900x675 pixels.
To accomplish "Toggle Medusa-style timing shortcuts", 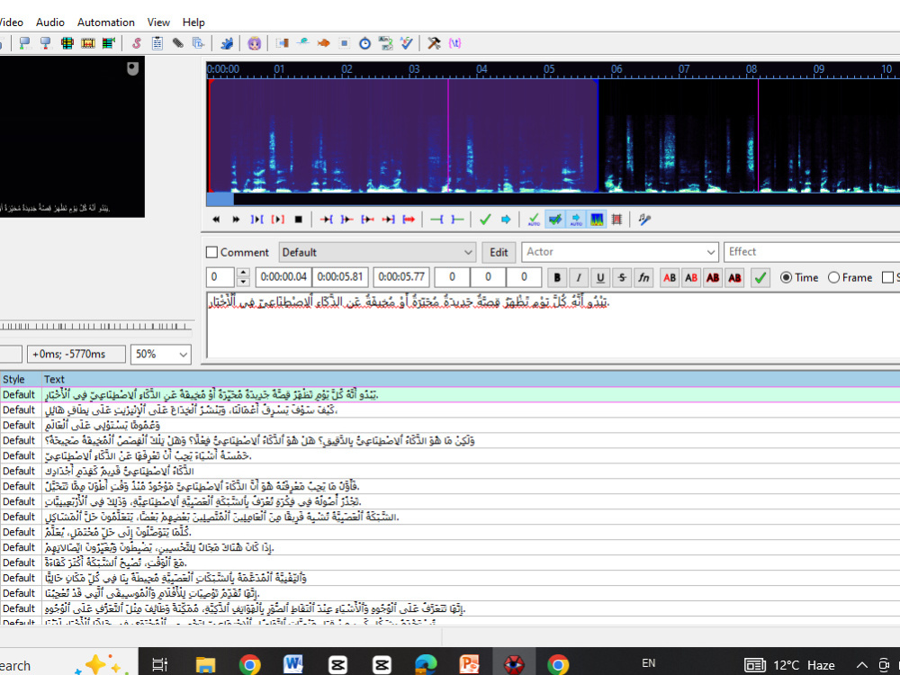I will (617, 220).
